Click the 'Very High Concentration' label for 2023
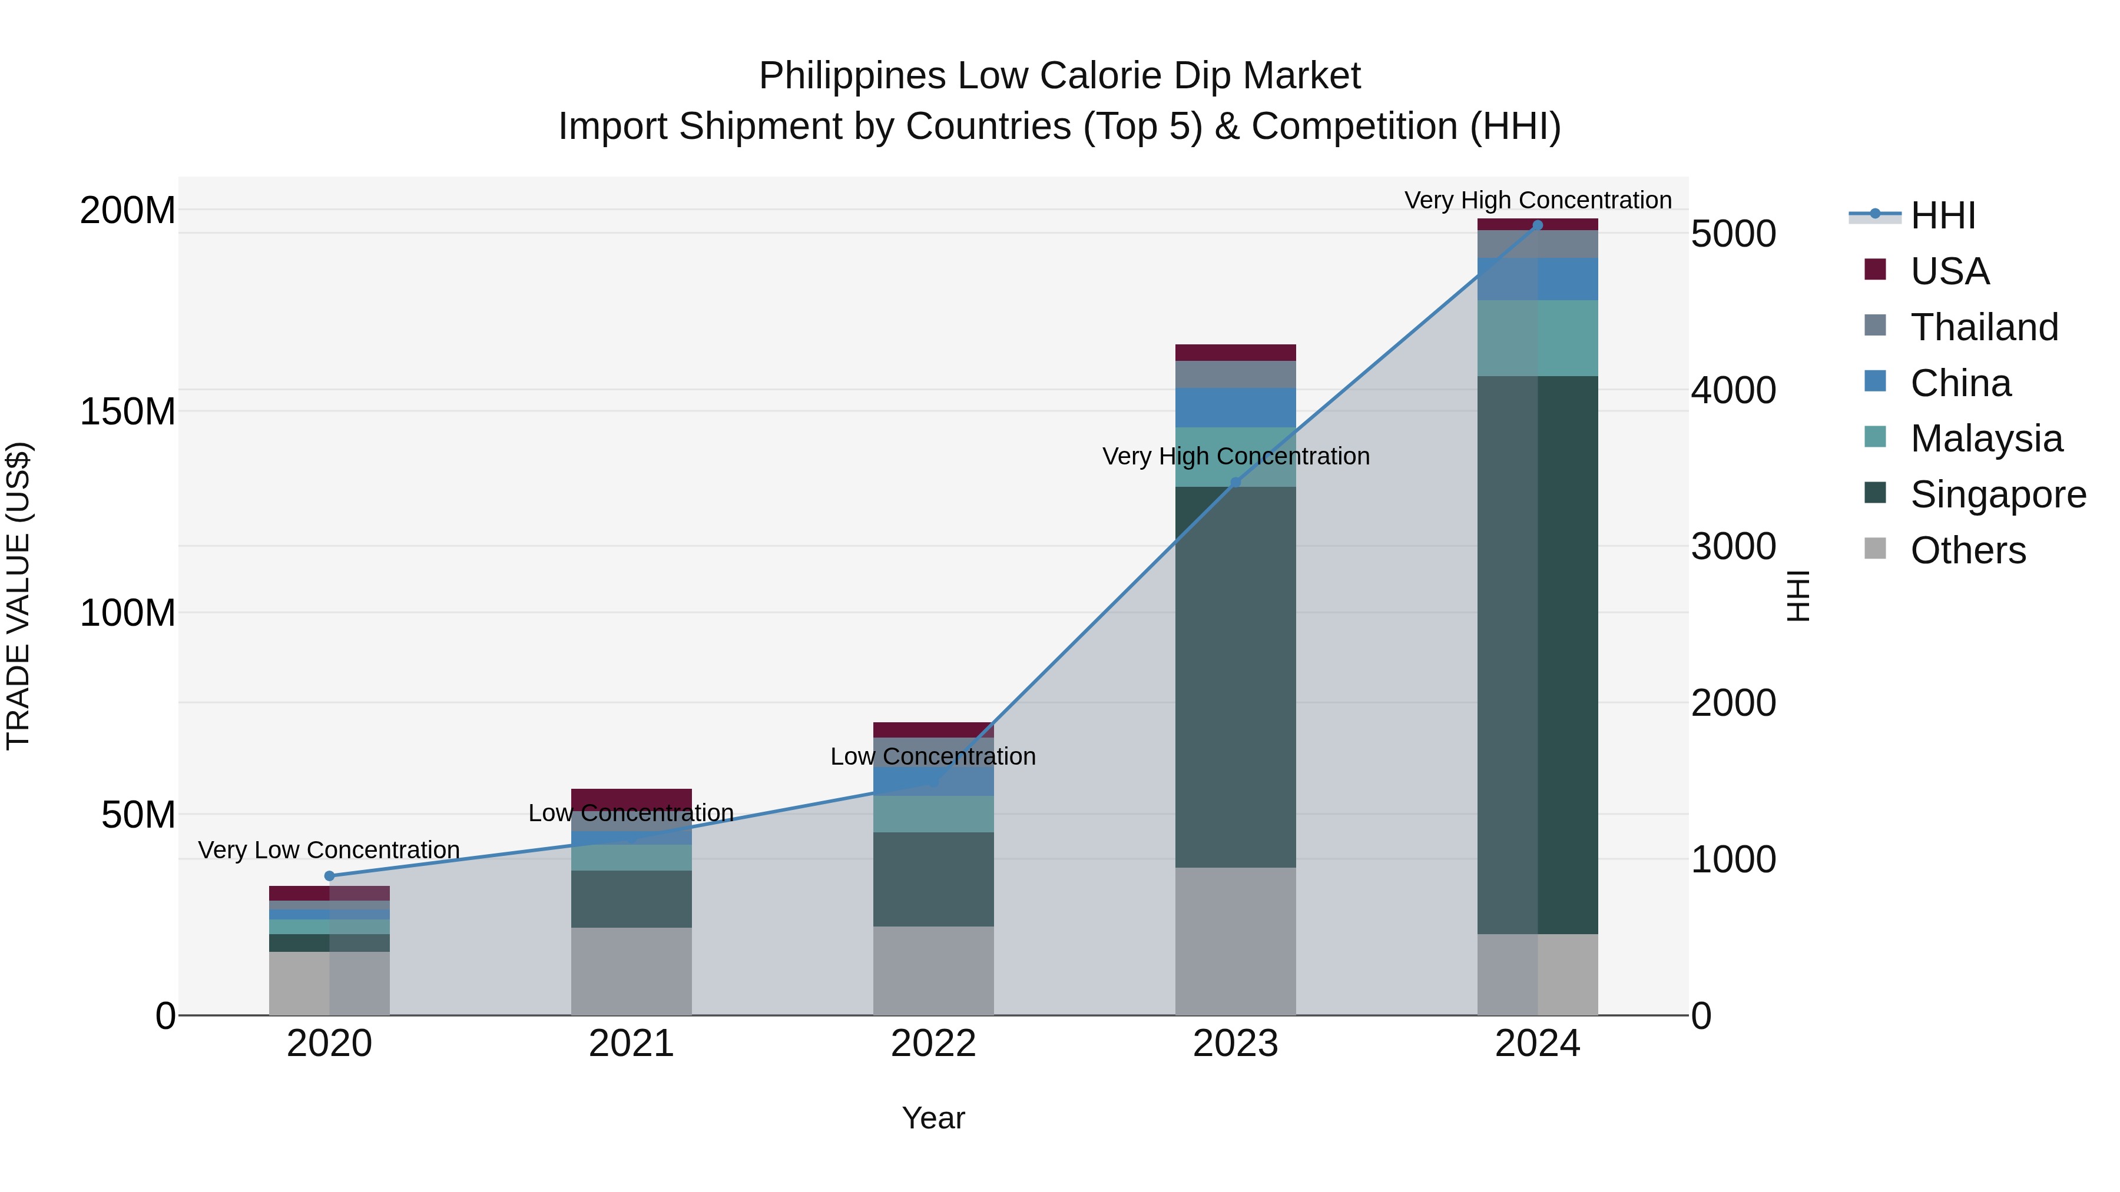Screen dimensions: 2120x1192 1236,456
